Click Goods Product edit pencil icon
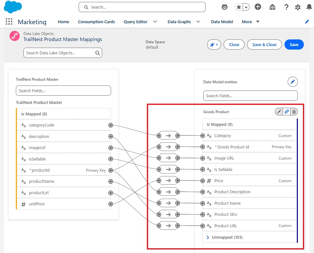Viewport: 314px width, 253px height. pyautogui.click(x=279, y=112)
